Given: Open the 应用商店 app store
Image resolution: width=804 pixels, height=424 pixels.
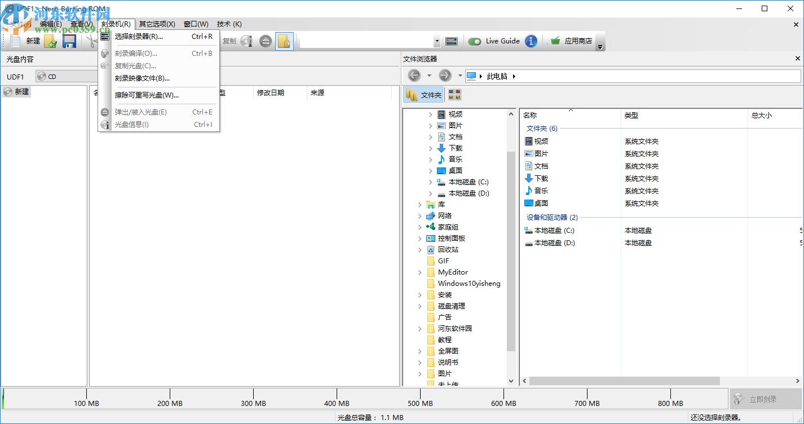Looking at the screenshot, I should pos(571,41).
